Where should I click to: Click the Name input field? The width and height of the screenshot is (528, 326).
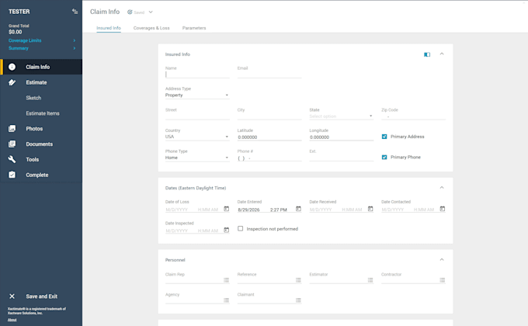(197, 75)
